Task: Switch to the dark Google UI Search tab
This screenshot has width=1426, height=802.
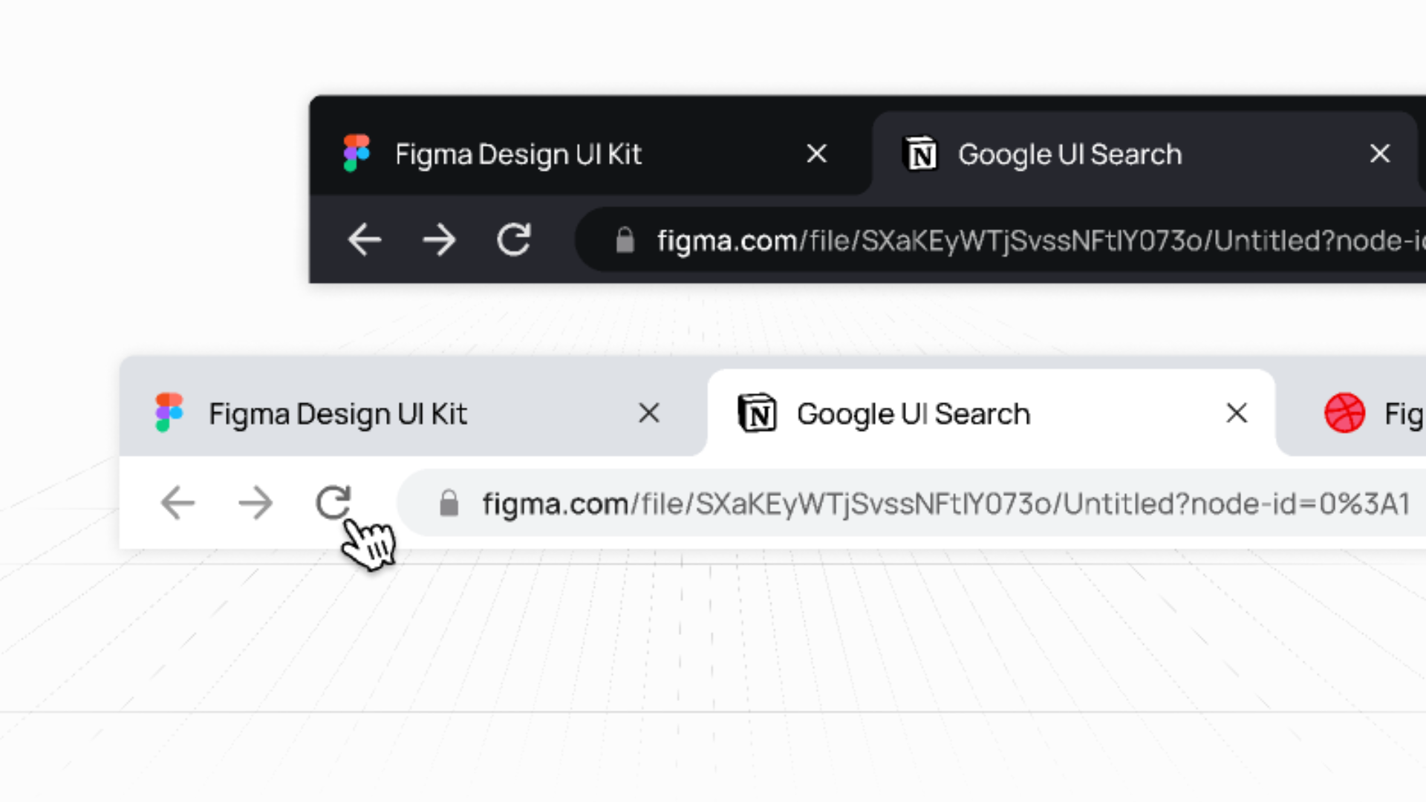Action: (1069, 153)
